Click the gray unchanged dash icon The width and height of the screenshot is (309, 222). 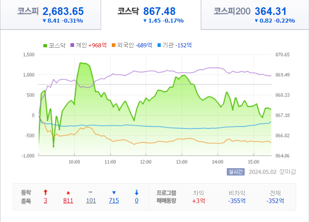[x=90, y=192]
